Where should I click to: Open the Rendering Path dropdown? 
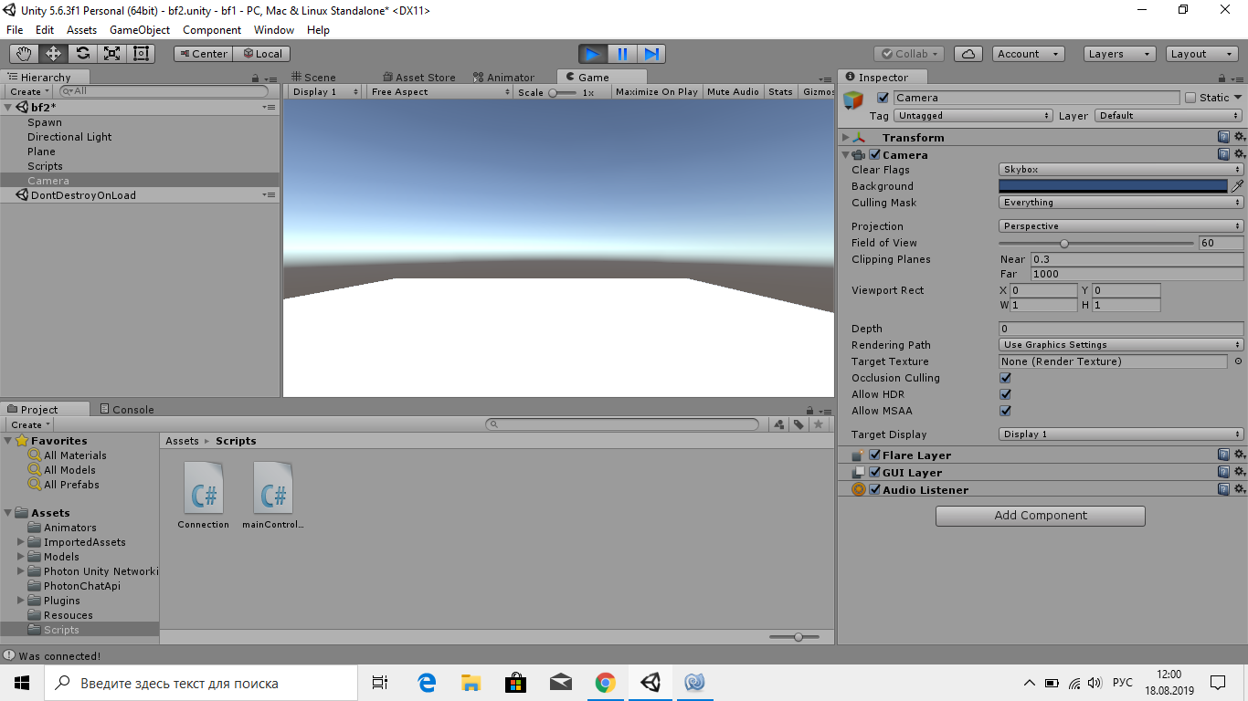coord(1121,345)
